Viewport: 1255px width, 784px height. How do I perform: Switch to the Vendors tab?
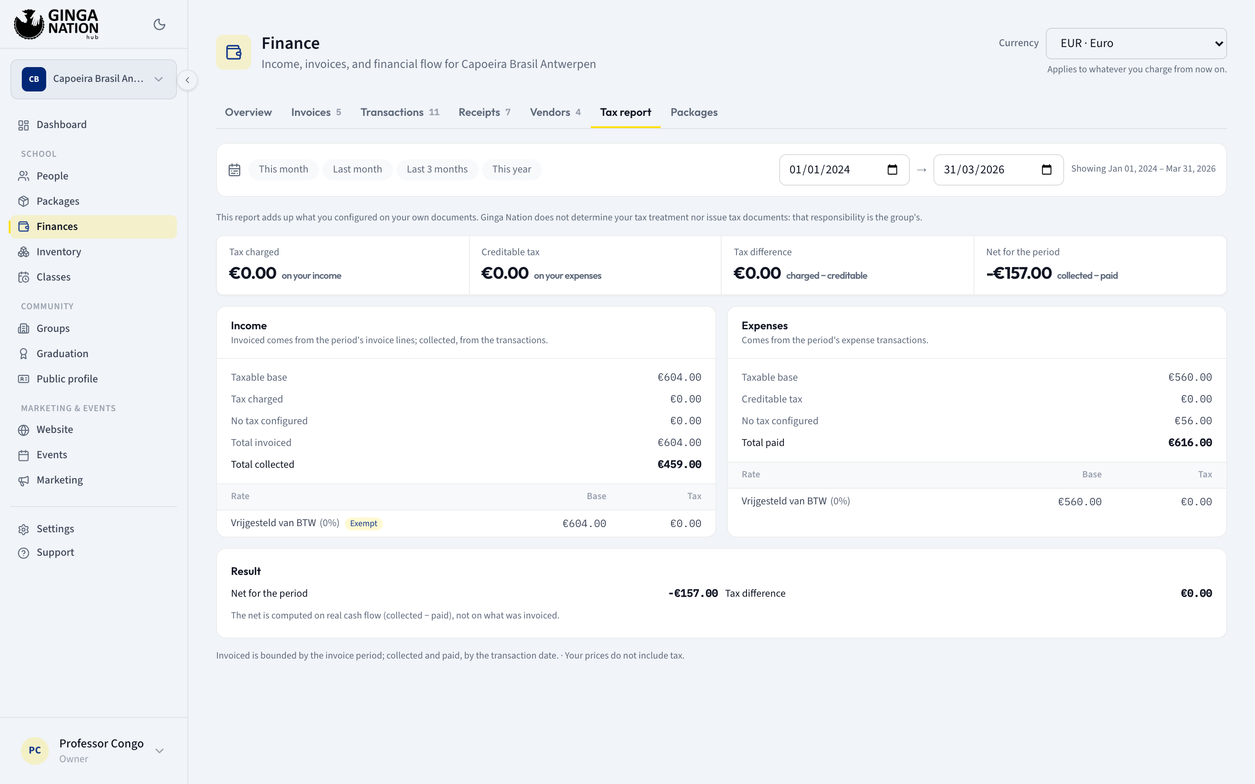tap(555, 112)
